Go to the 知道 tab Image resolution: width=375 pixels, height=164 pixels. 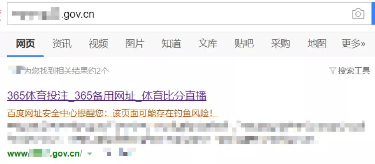(x=171, y=44)
